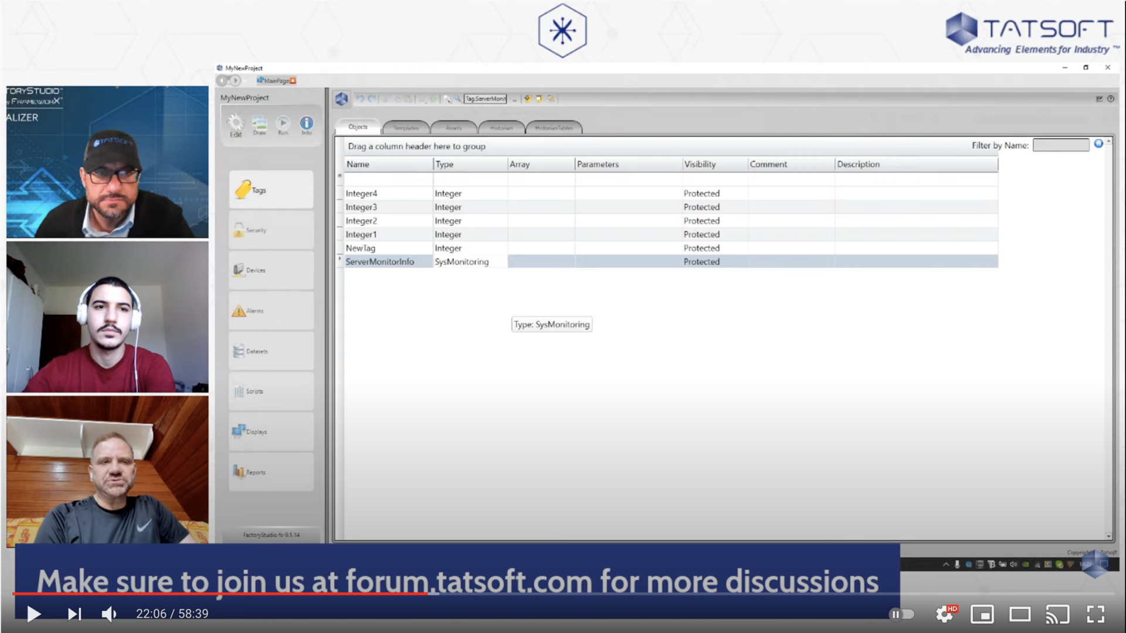Click the blue refresh icon next to the filter
1126x633 pixels.
click(x=1098, y=144)
